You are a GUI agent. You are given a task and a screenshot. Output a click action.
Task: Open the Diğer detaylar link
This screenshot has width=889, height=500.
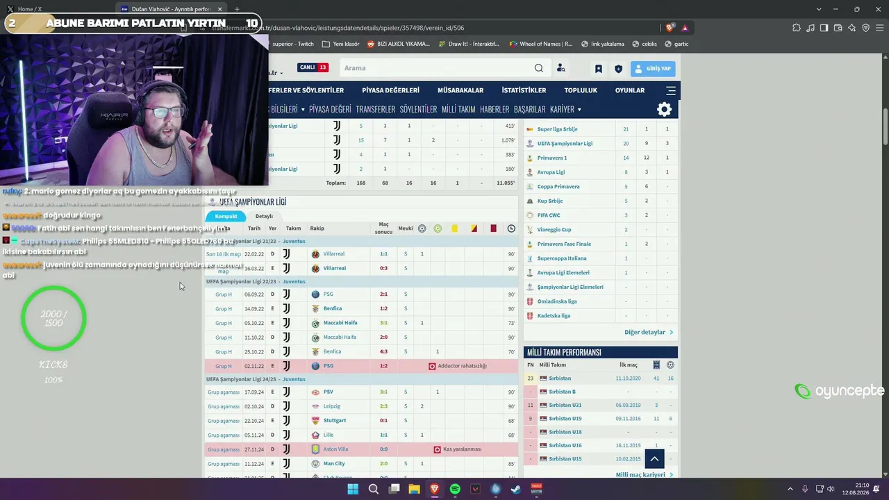[x=649, y=332]
